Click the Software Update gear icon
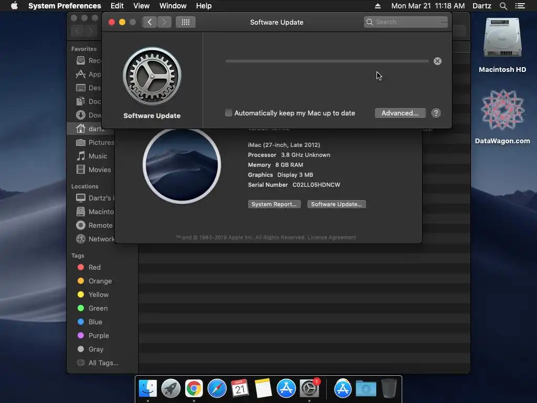 pos(152,77)
